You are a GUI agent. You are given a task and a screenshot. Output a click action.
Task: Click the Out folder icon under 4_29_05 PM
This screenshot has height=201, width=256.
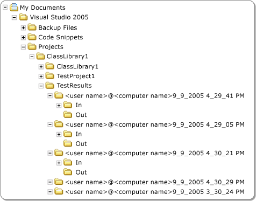[x=68, y=143]
